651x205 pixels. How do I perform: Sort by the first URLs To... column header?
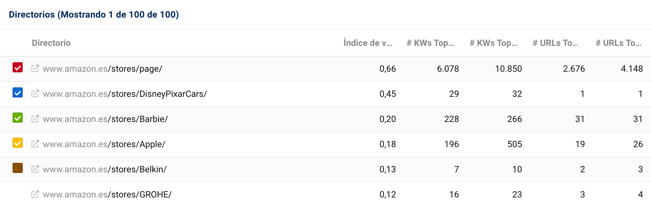(x=556, y=43)
